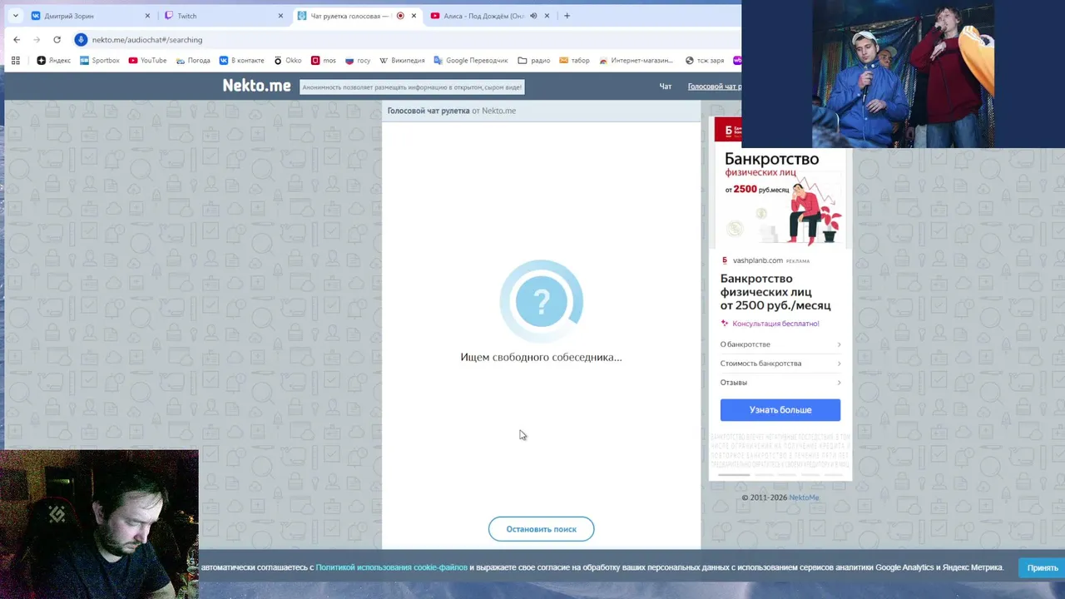Close the Алиса - Под Дождём tab

[547, 16]
